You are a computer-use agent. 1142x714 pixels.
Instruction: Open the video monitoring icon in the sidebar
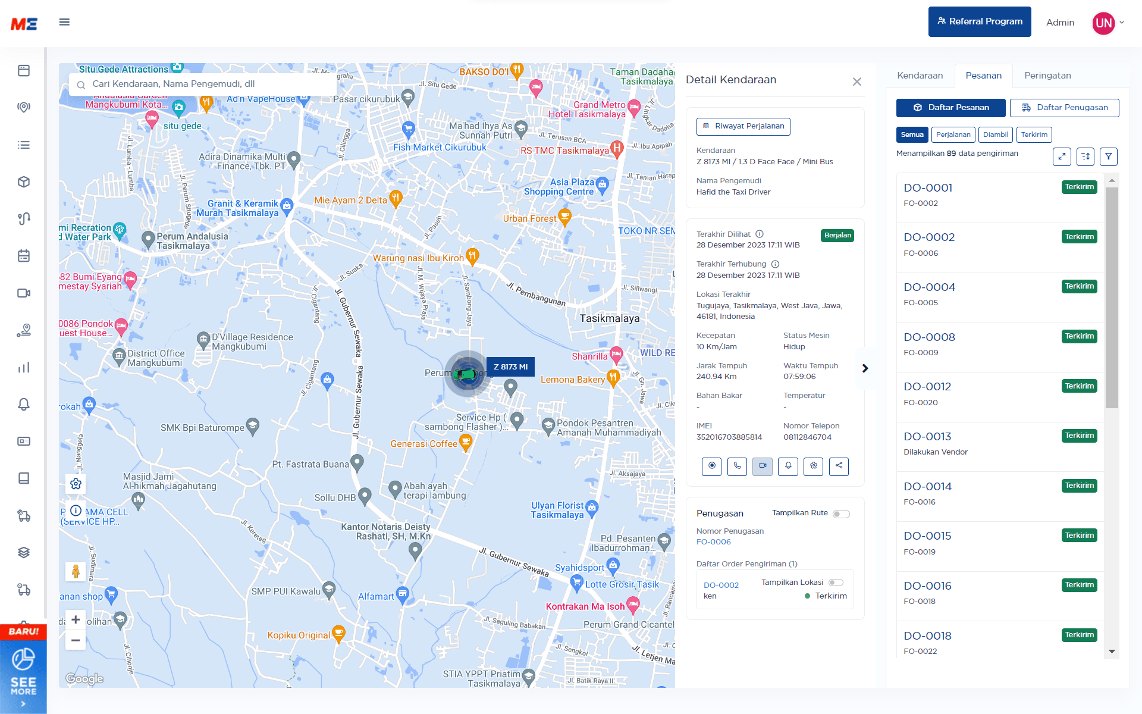24,293
